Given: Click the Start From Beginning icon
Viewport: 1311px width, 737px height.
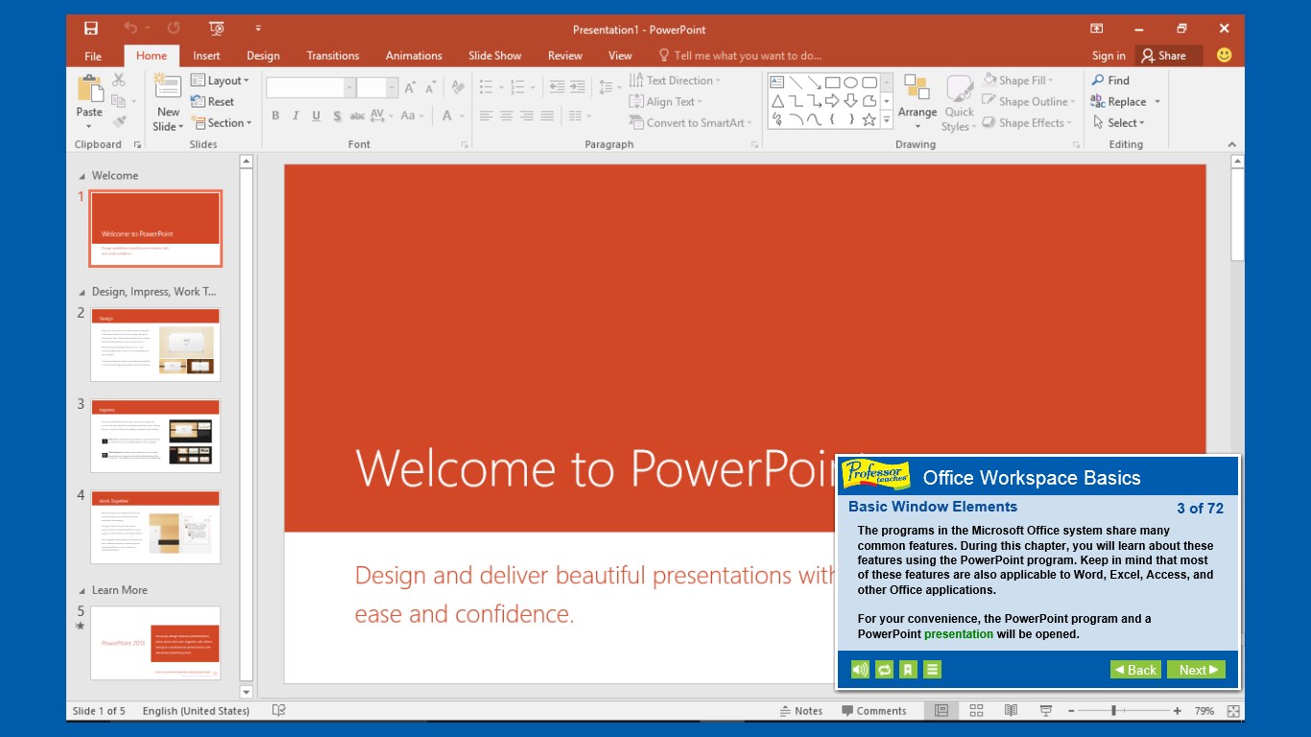Looking at the screenshot, I should pyautogui.click(x=217, y=29).
